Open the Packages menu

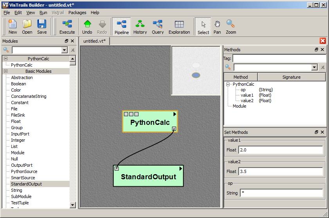[77, 13]
